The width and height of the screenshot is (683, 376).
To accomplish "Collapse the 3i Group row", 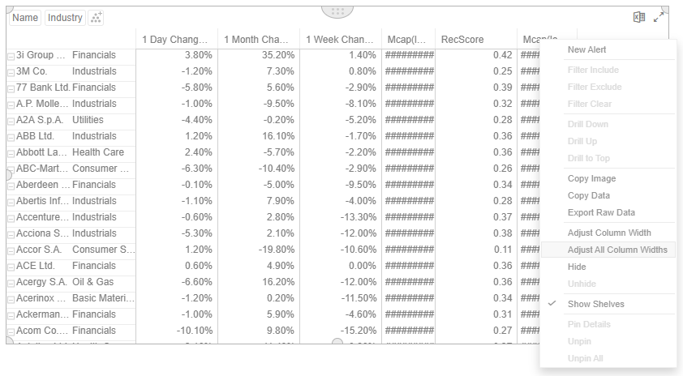I will [x=11, y=56].
